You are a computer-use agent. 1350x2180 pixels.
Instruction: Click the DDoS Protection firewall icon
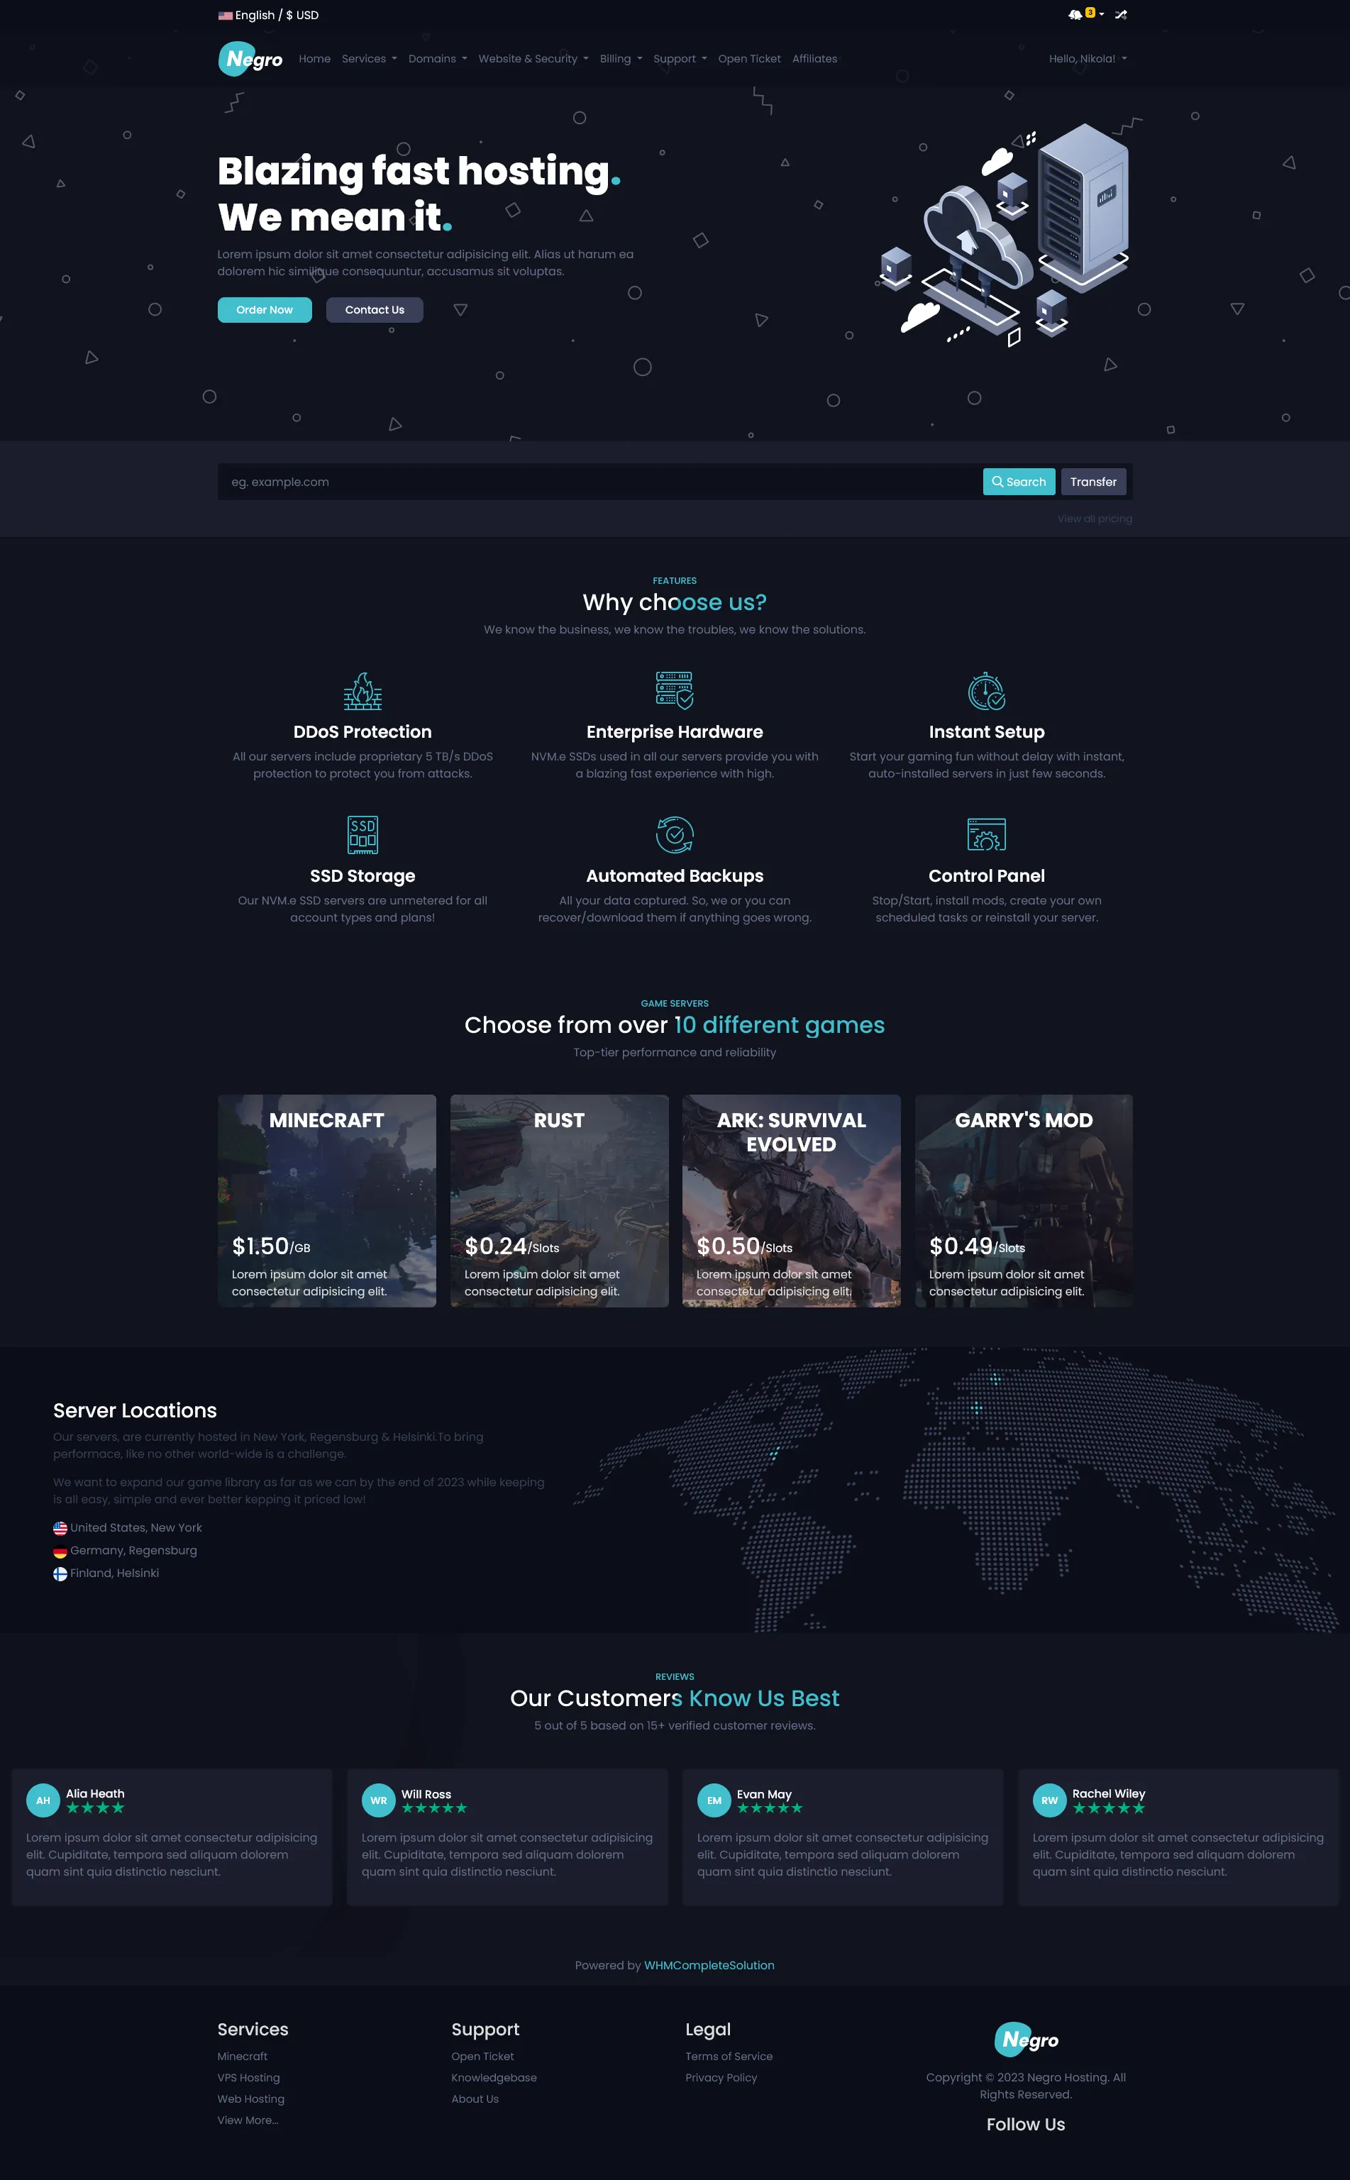pyautogui.click(x=363, y=691)
